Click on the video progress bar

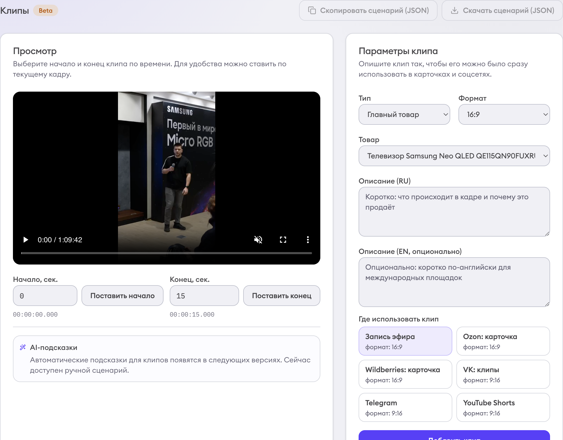pos(166,253)
